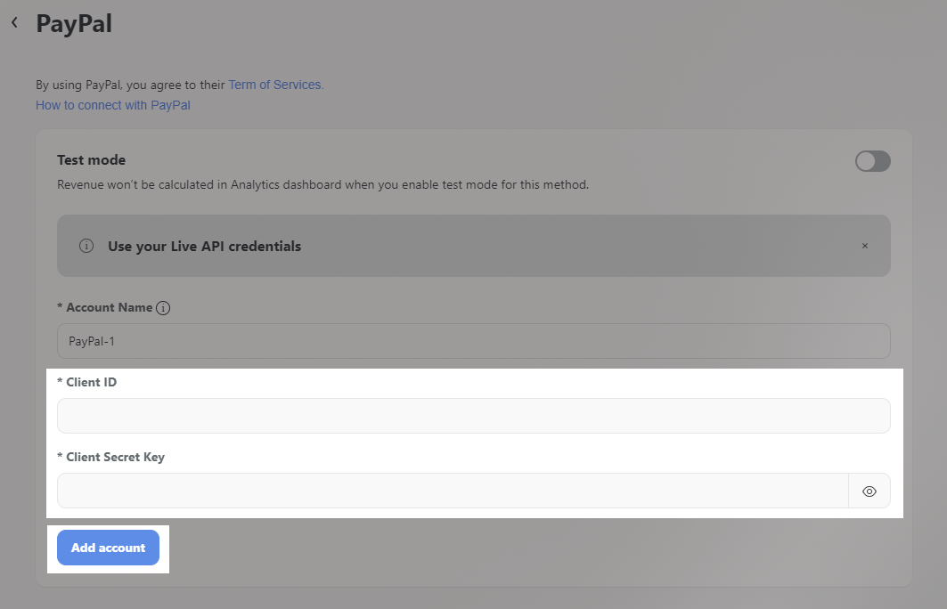This screenshot has height=609, width=947.
Task: Dismiss the Live API credentials notice
Action: point(865,246)
